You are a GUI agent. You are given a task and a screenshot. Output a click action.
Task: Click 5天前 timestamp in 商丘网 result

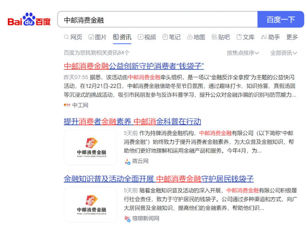point(131,133)
